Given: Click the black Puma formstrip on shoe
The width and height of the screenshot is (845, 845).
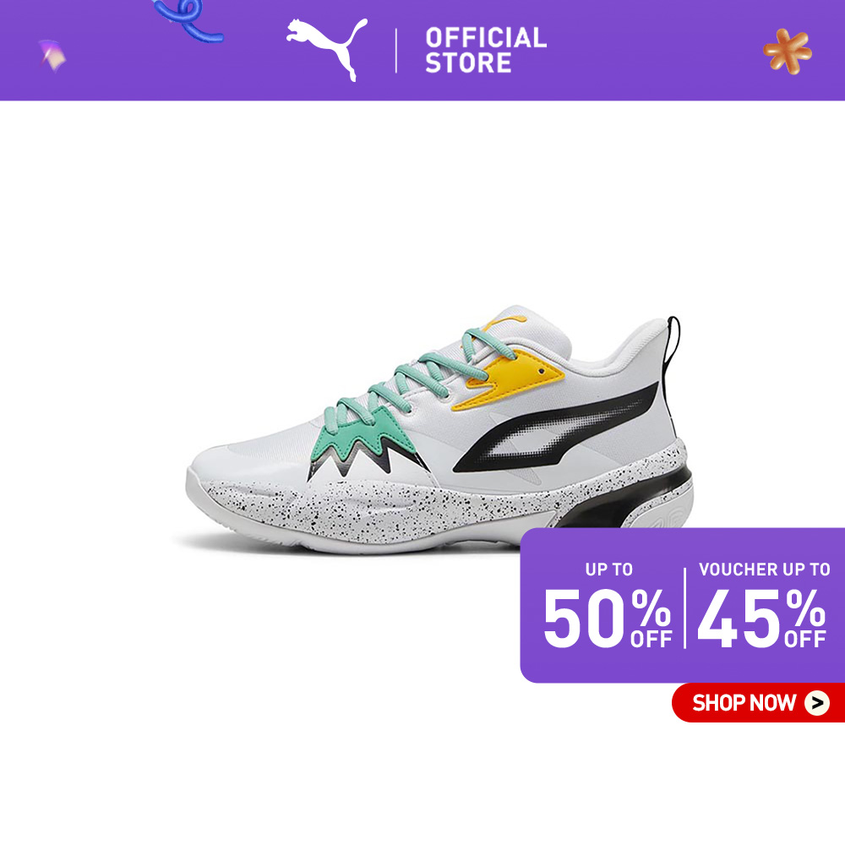Looking at the screenshot, I should point(557,429).
